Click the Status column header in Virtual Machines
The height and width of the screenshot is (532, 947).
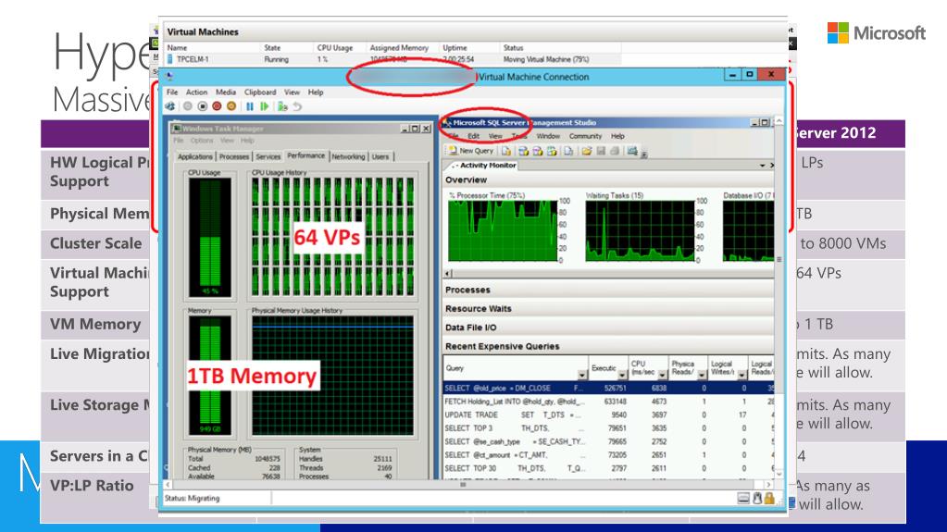click(514, 48)
